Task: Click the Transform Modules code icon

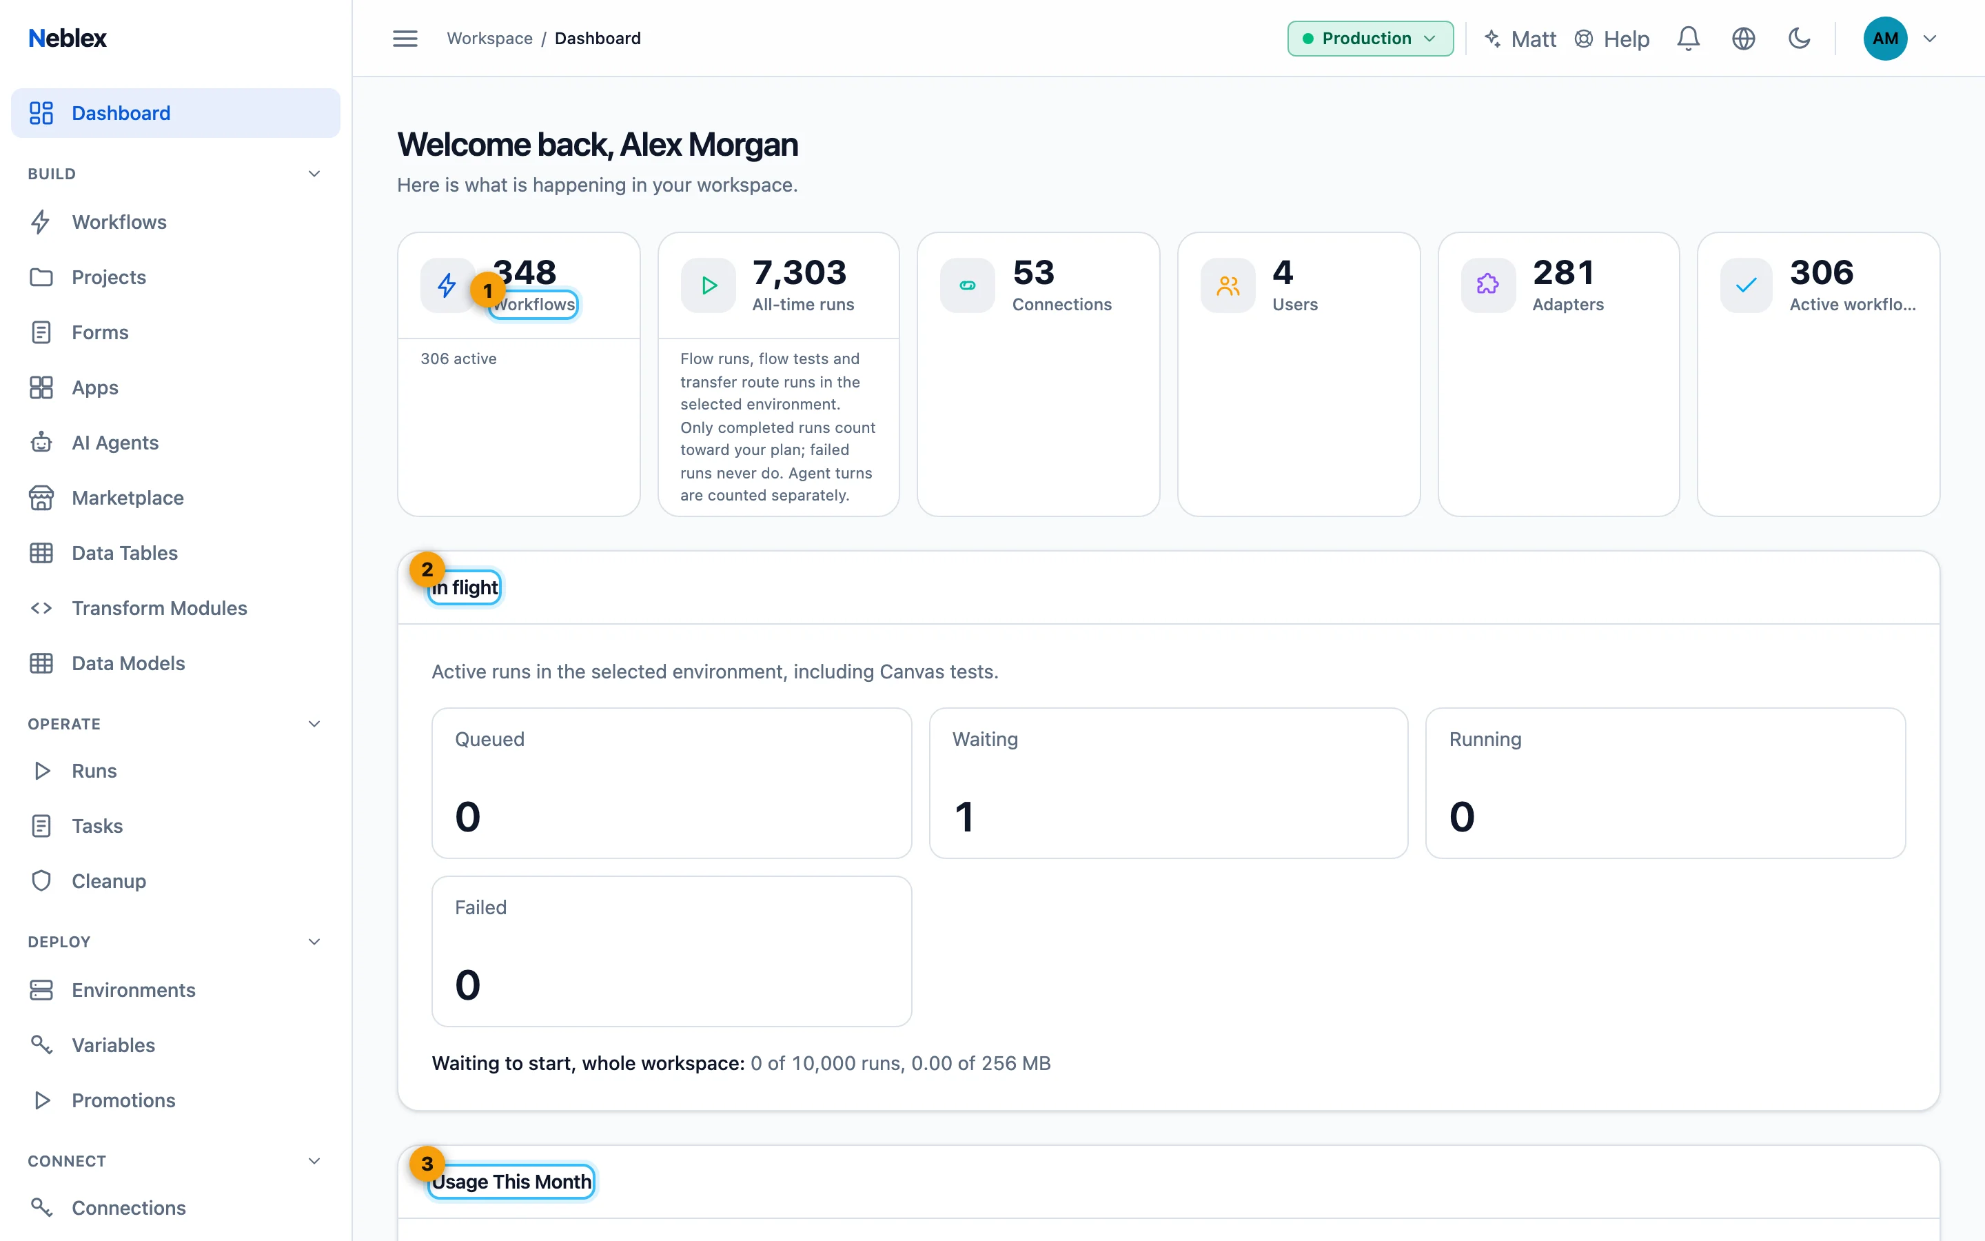Action: [41, 607]
